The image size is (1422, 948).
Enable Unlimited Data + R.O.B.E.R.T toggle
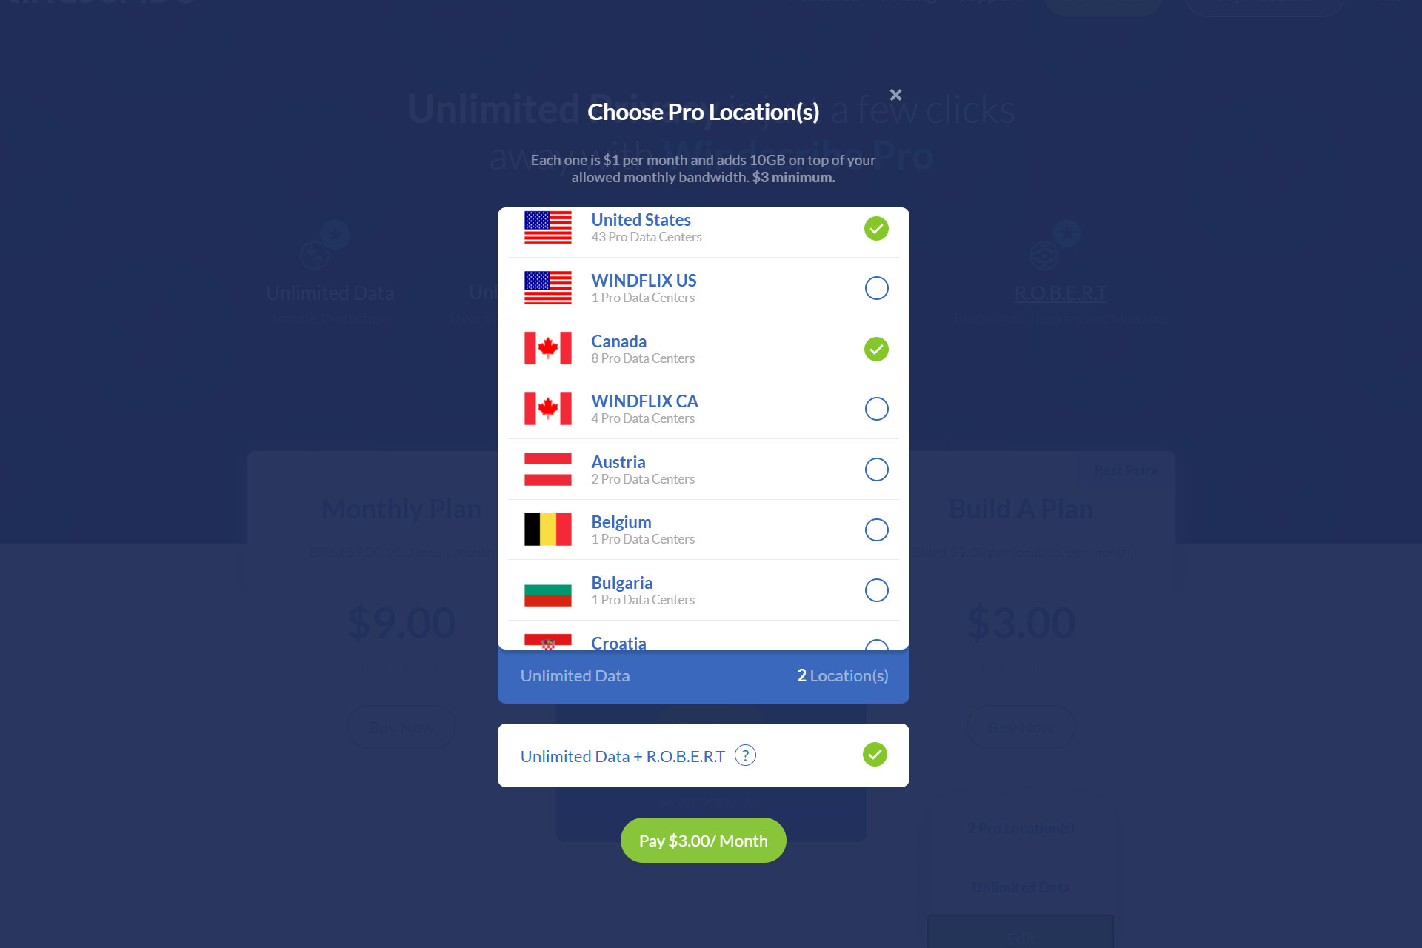[x=875, y=755]
